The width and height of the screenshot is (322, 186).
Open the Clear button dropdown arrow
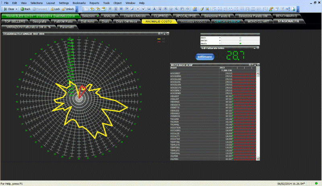[17, 9]
